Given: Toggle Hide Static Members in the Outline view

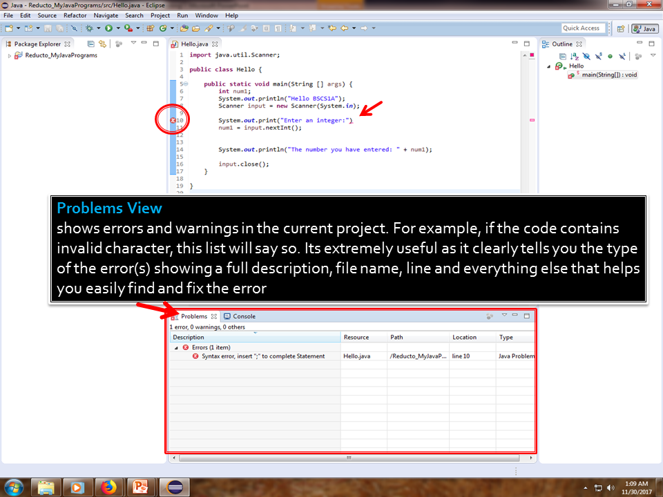Looking at the screenshot, I should pos(597,56).
